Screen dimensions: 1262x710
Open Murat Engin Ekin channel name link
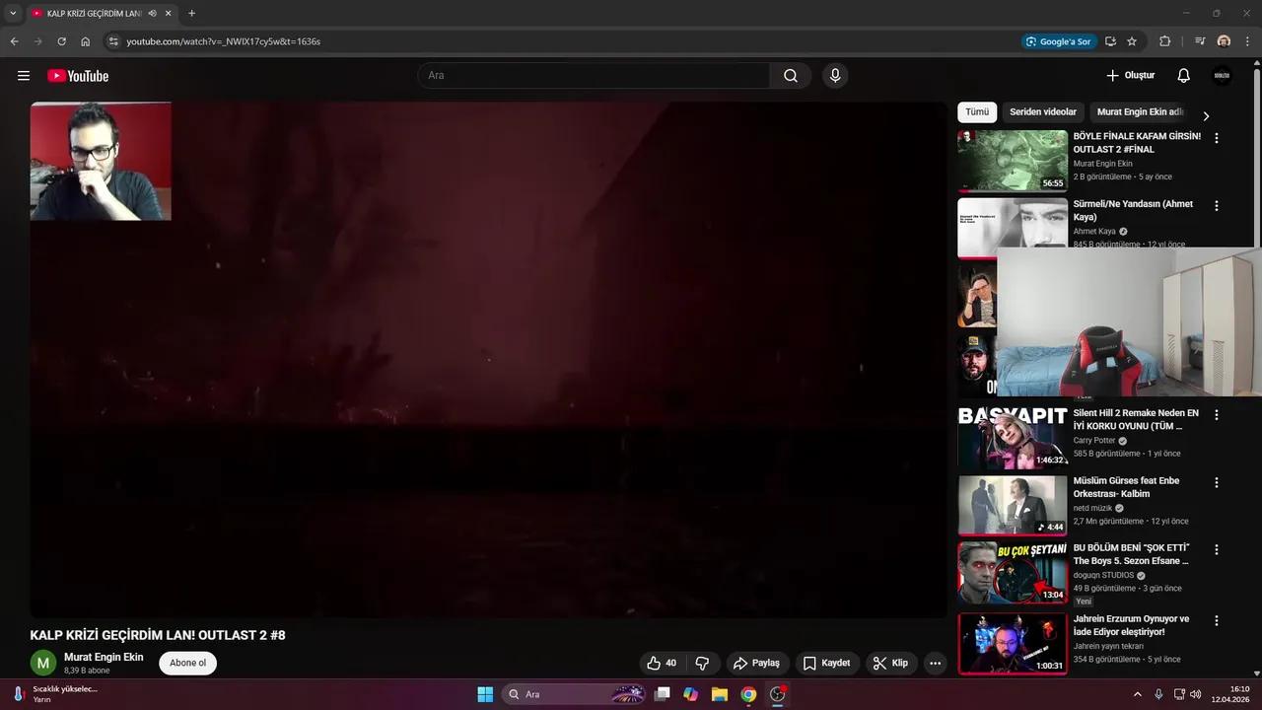click(x=104, y=657)
